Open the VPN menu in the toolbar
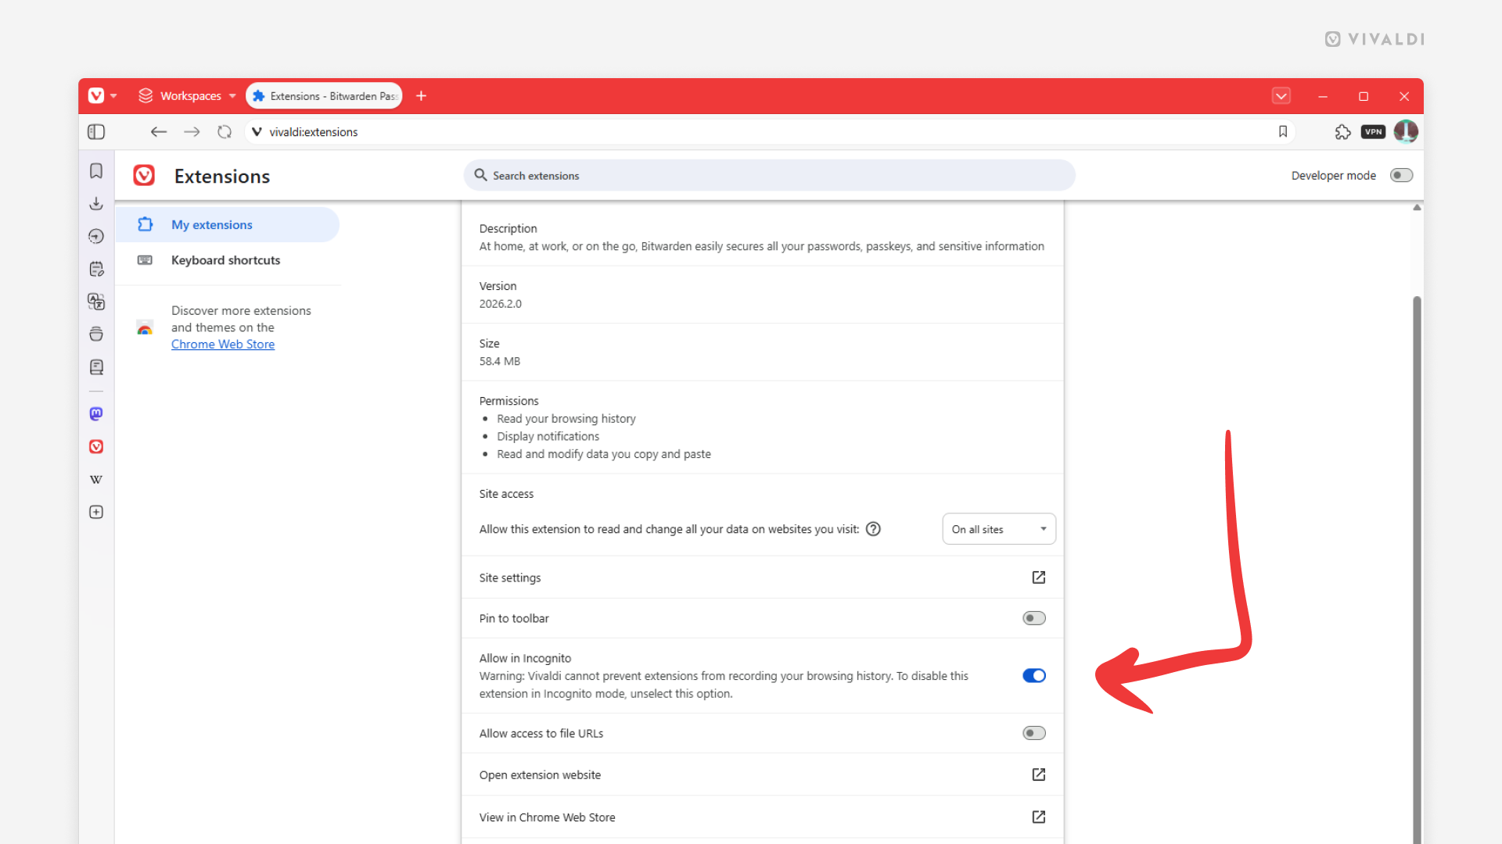The height and width of the screenshot is (844, 1502). [1373, 131]
